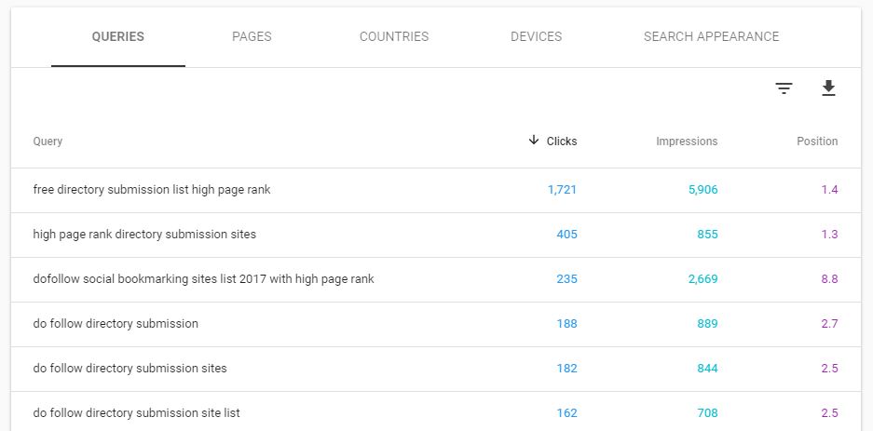Download the report via download icon

tap(829, 88)
